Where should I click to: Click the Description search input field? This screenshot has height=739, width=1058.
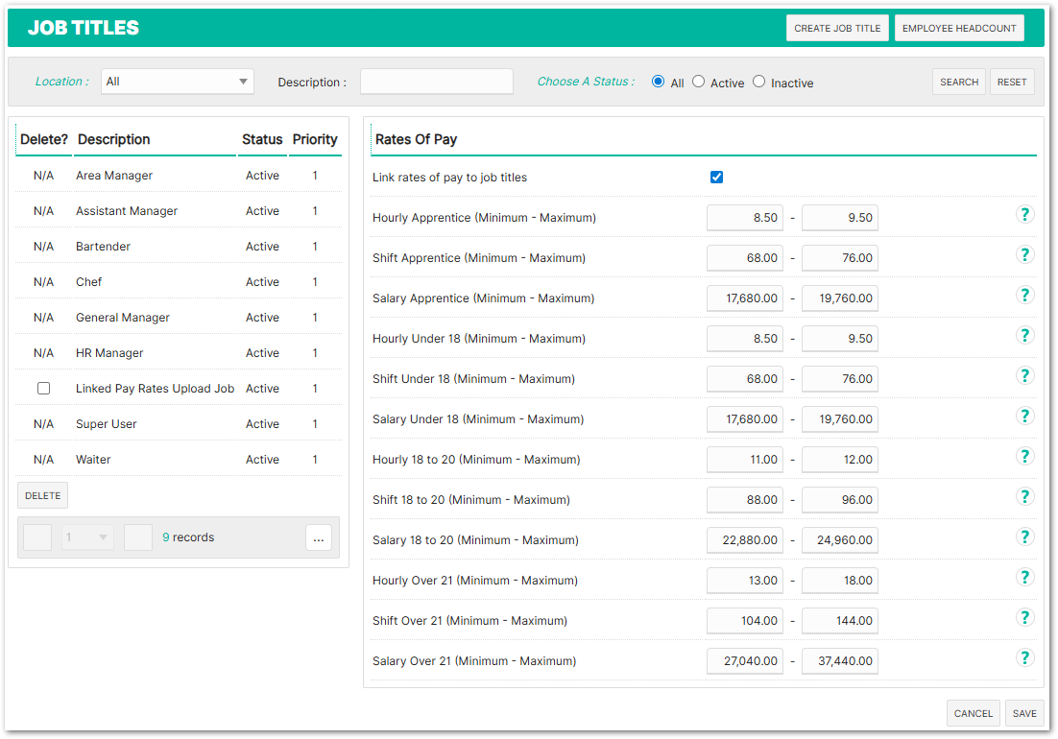[x=437, y=82]
